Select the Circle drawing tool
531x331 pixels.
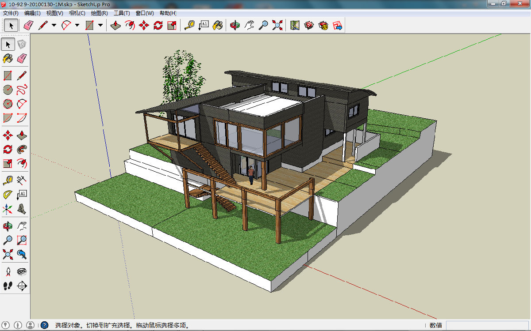[8, 90]
